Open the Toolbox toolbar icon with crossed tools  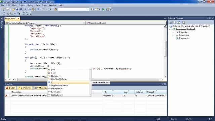[100, 9]
